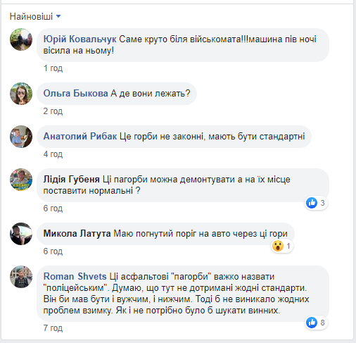
Task: Click the 7 год timestamp under Roman Shvets' comment
Action: [53, 328]
